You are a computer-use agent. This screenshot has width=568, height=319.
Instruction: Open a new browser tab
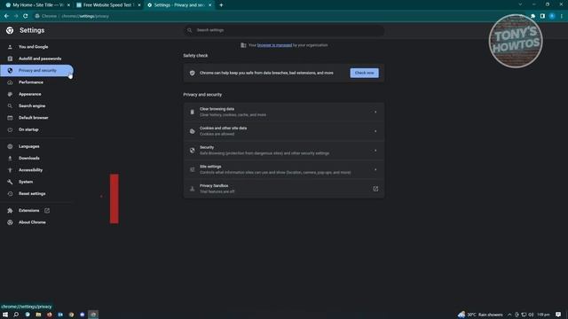click(221, 5)
